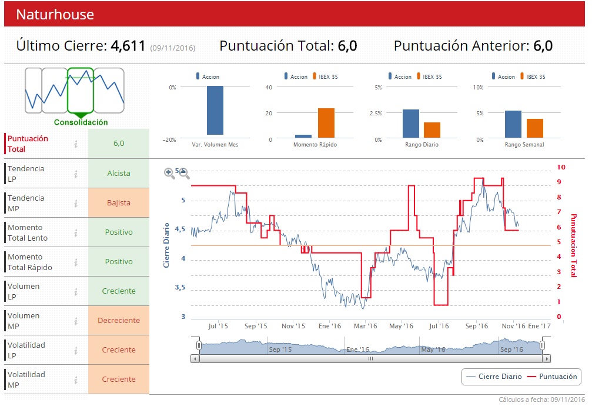The height and width of the screenshot is (406, 592).
Task: Click the orange IBEX 35 Rango Diario bar
Action: (432, 130)
